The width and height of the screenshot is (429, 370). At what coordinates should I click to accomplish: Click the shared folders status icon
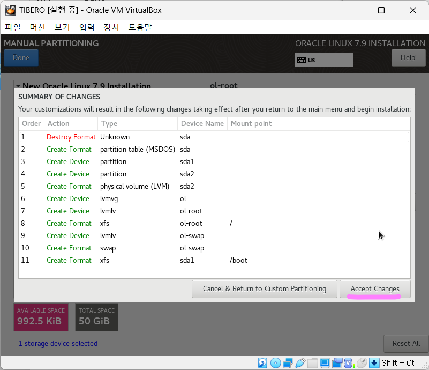coord(312,363)
